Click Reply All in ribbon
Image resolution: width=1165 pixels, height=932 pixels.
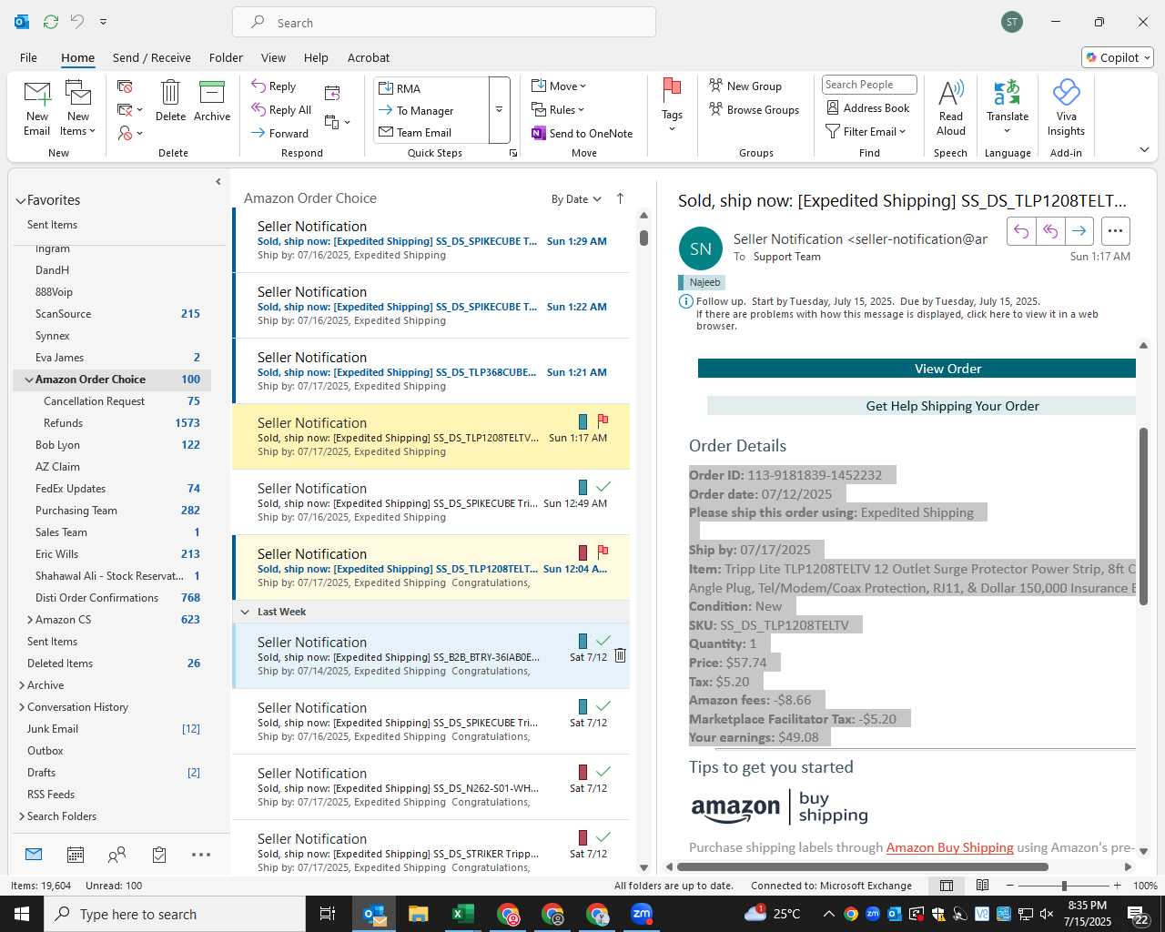point(282,109)
